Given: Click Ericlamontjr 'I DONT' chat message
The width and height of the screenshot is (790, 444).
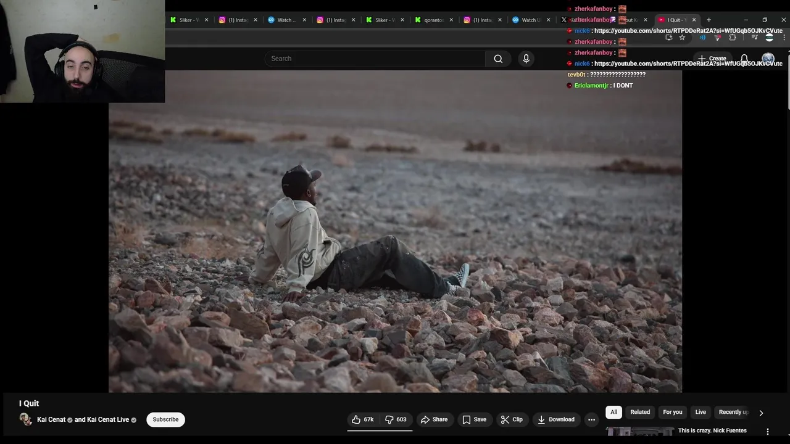Looking at the screenshot, I should (x=600, y=86).
